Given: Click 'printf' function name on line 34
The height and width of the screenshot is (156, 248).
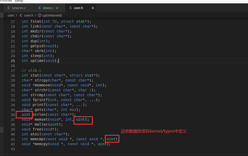Looking at the screenshot, I should [39, 105].
